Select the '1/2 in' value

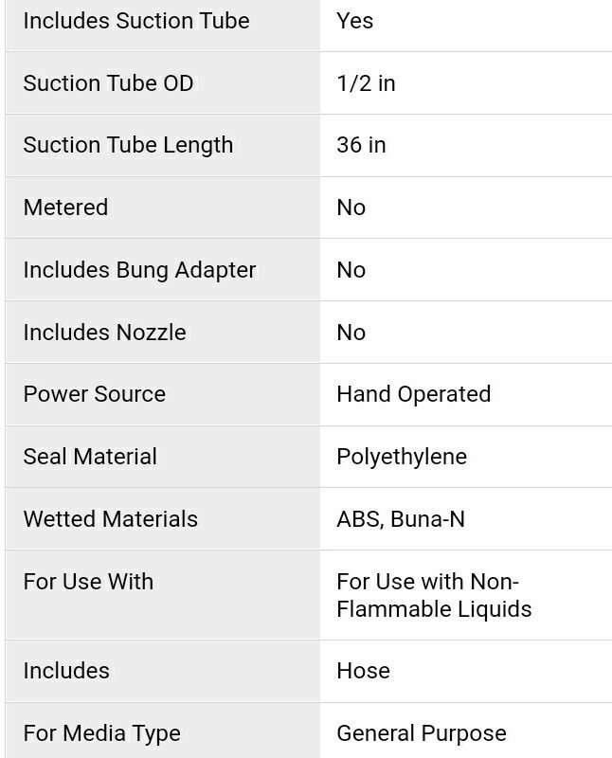366,83
